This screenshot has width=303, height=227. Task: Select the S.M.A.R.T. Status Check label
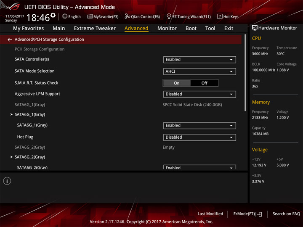pyautogui.click(x=36, y=83)
